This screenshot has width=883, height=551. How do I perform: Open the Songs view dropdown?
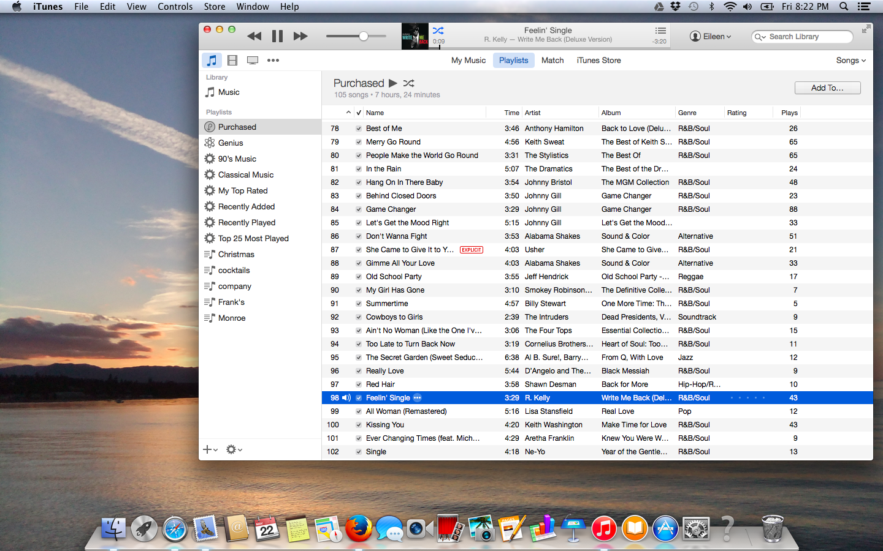[851, 61]
